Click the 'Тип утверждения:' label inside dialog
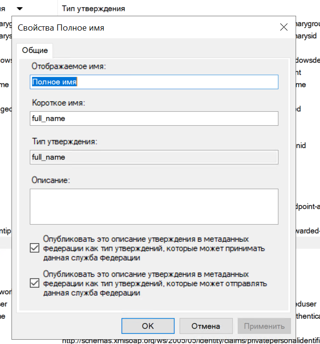Image resolution: width=320 pixels, height=344 pixels. 65,142
